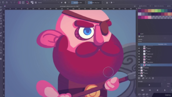The height and width of the screenshot is (97, 172).
Task: Open the toolbar brush blending mode dropdown
Action: 48,2
